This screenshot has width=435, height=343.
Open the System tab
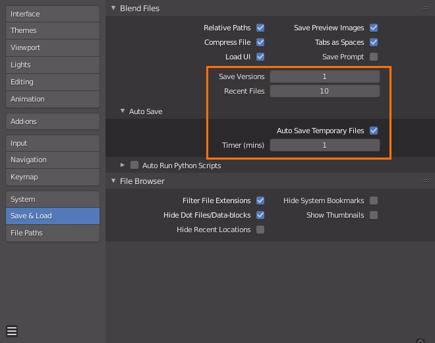(53, 199)
